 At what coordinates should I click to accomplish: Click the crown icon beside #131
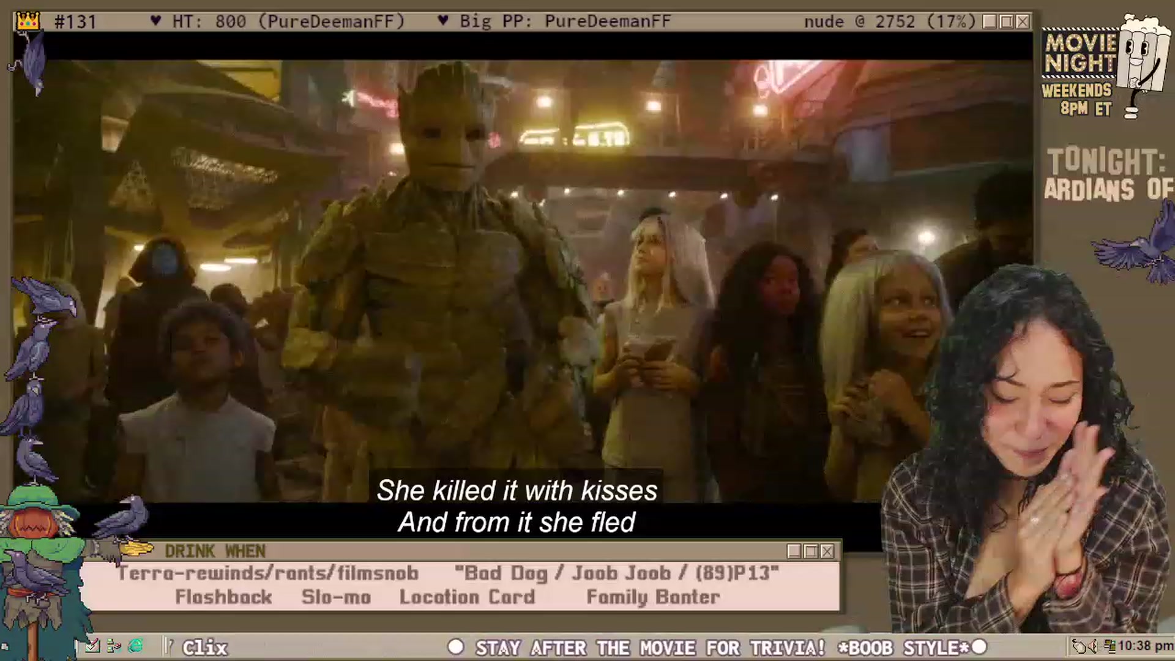28,21
